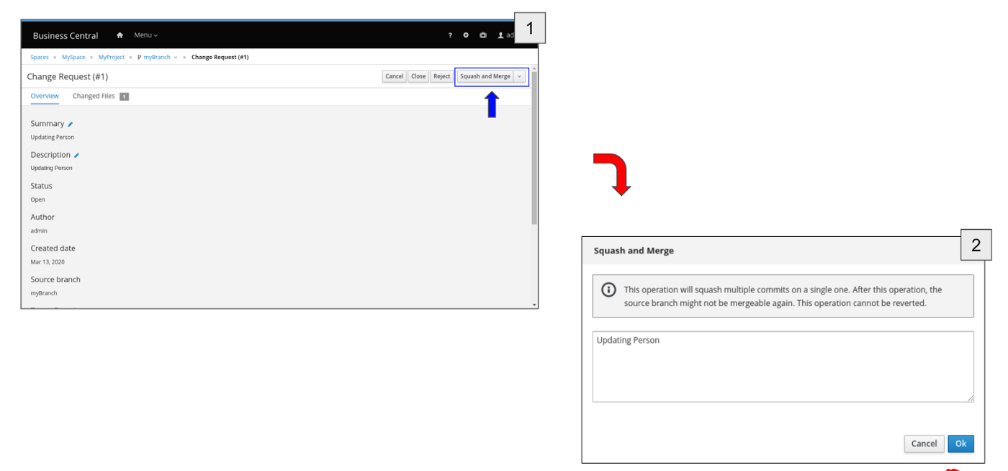Screen dimensions: 1008x471
Task: Open the help question mark icon
Action: pyautogui.click(x=450, y=35)
